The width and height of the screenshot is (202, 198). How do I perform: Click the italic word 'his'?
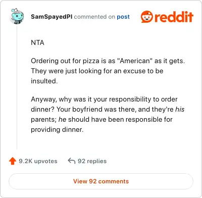[x=180, y=109]
